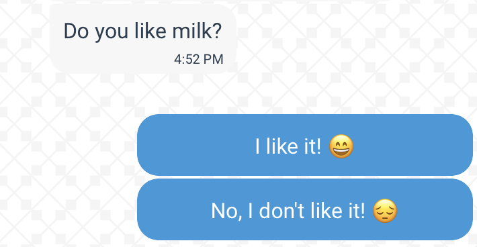Click the word "milk?" in the message
This screenshot has width=477, height=247.
pos(197,31)
